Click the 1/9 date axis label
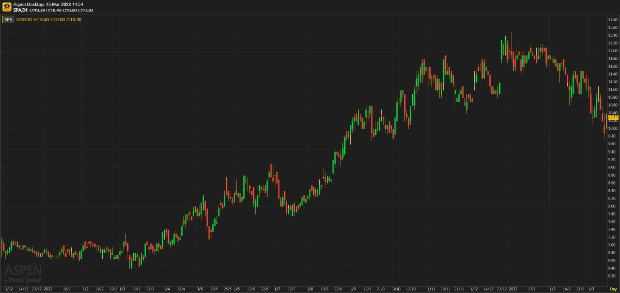 tap(353, 289)
